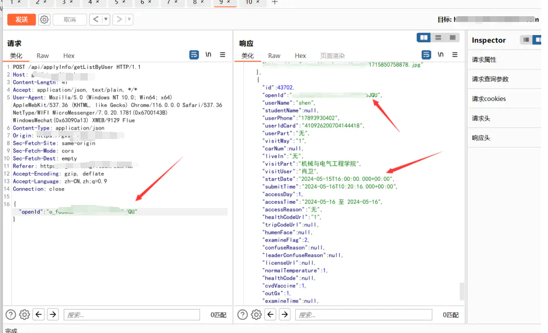Open history dropdown next to > arrow
Image resolution: width=548 pixels, height=333 pixels.
point(129,19)
